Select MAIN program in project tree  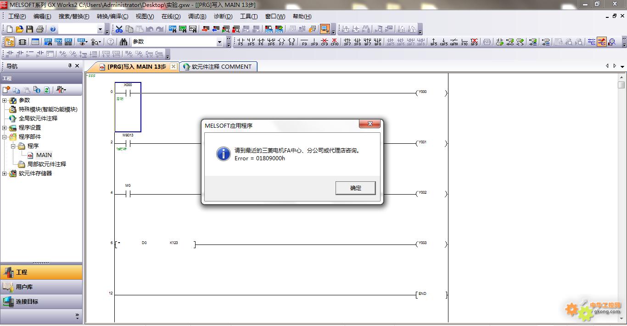pyautogui.click(x=44, y=155)
